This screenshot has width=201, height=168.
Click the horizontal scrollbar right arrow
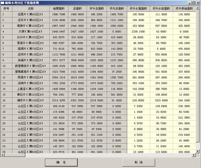[193, 155]
